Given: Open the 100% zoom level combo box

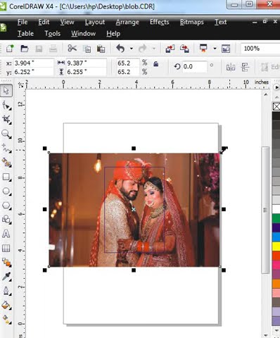Looking at the screenshot, I should click(260, 49).
